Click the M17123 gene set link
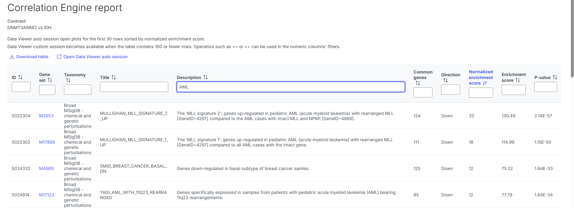This screenshot has height=208, width=574. [46, 195]
